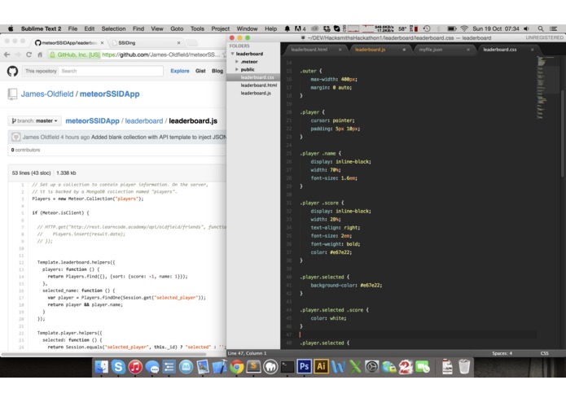Go back in Chrome browser

tap(7, 55)
